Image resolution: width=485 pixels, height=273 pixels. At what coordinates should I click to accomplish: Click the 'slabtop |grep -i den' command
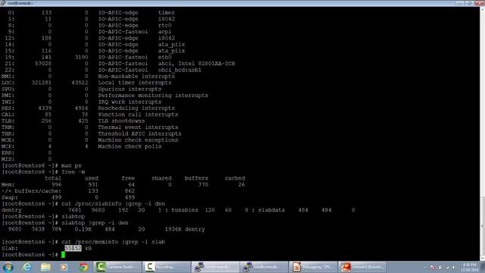coord(95,223)
